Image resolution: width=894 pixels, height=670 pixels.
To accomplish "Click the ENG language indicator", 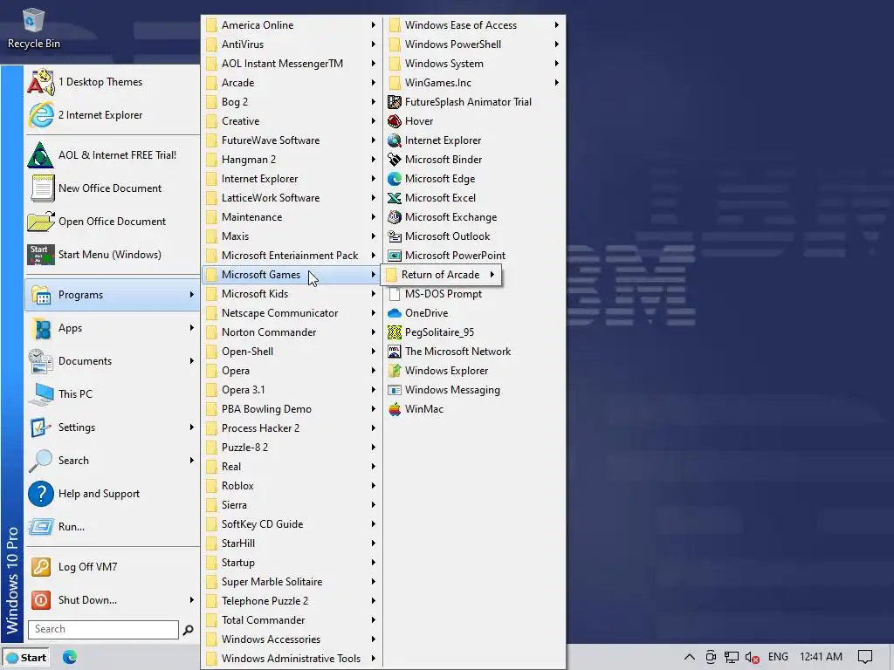I will pos(778,657).
